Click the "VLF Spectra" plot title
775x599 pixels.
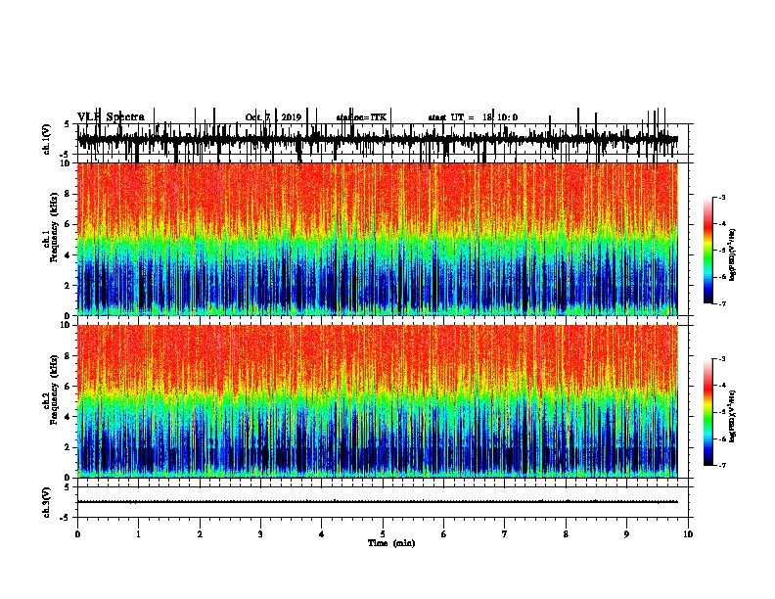pos(111,117)
